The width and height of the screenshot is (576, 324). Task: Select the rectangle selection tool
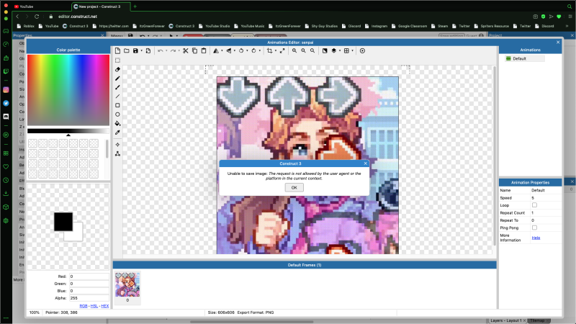tap(117, 60)
